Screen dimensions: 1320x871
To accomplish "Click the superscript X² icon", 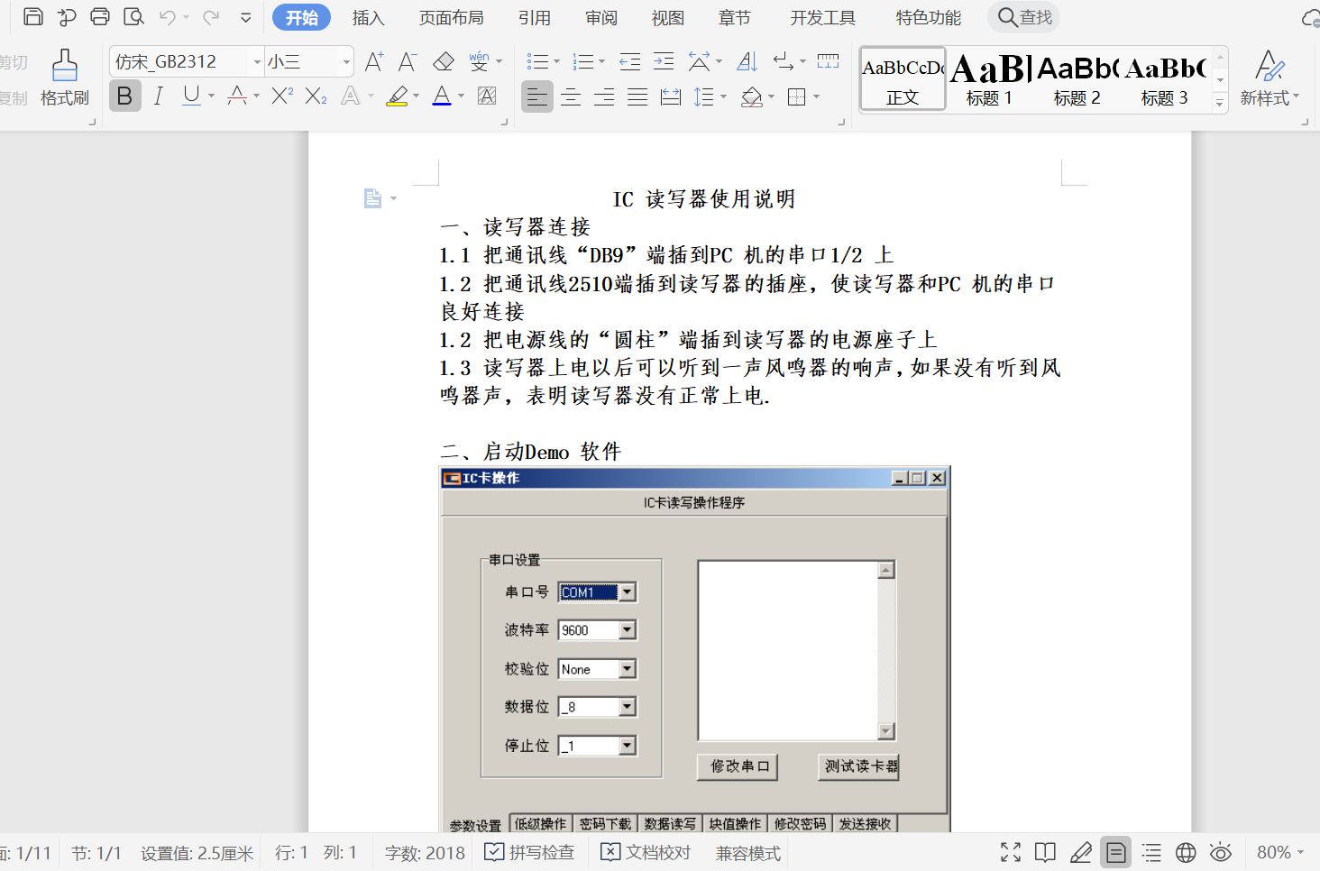I will click(x=282, y=96).
